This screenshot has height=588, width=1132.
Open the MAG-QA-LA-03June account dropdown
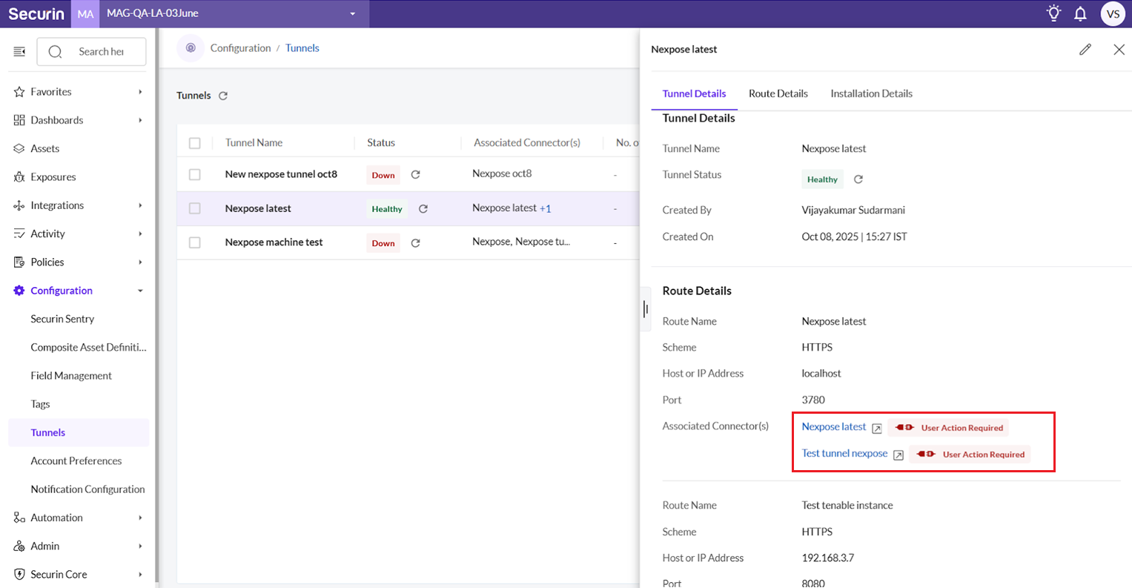(x=234, y=13)
